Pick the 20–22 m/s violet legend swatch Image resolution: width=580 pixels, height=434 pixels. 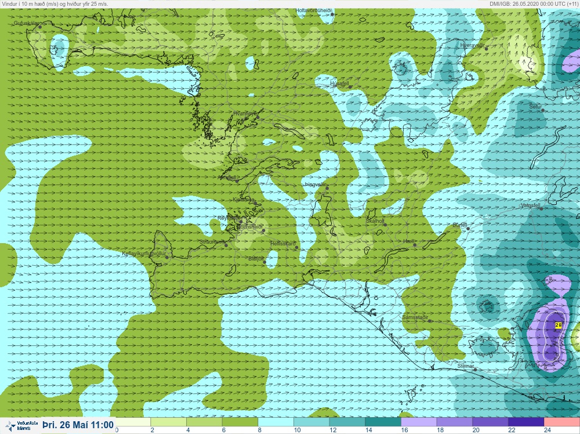490,422
